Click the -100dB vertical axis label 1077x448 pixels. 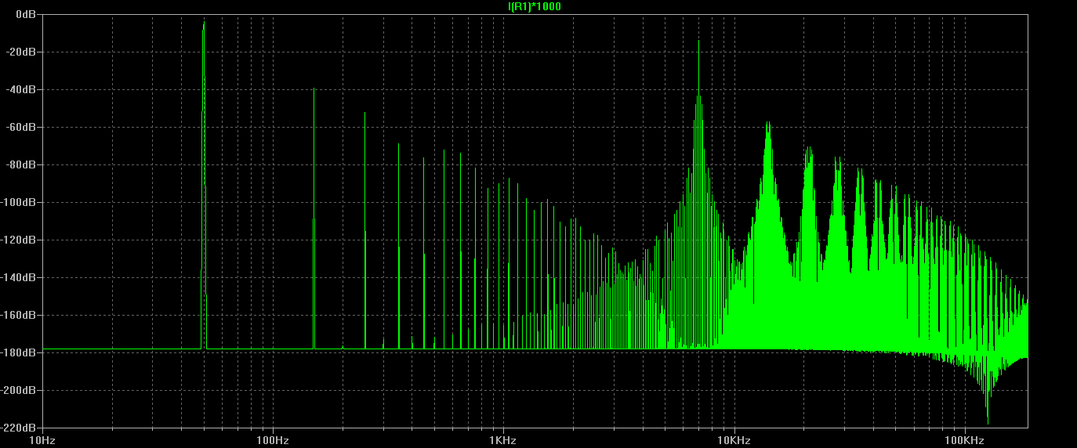click(20, 203)
